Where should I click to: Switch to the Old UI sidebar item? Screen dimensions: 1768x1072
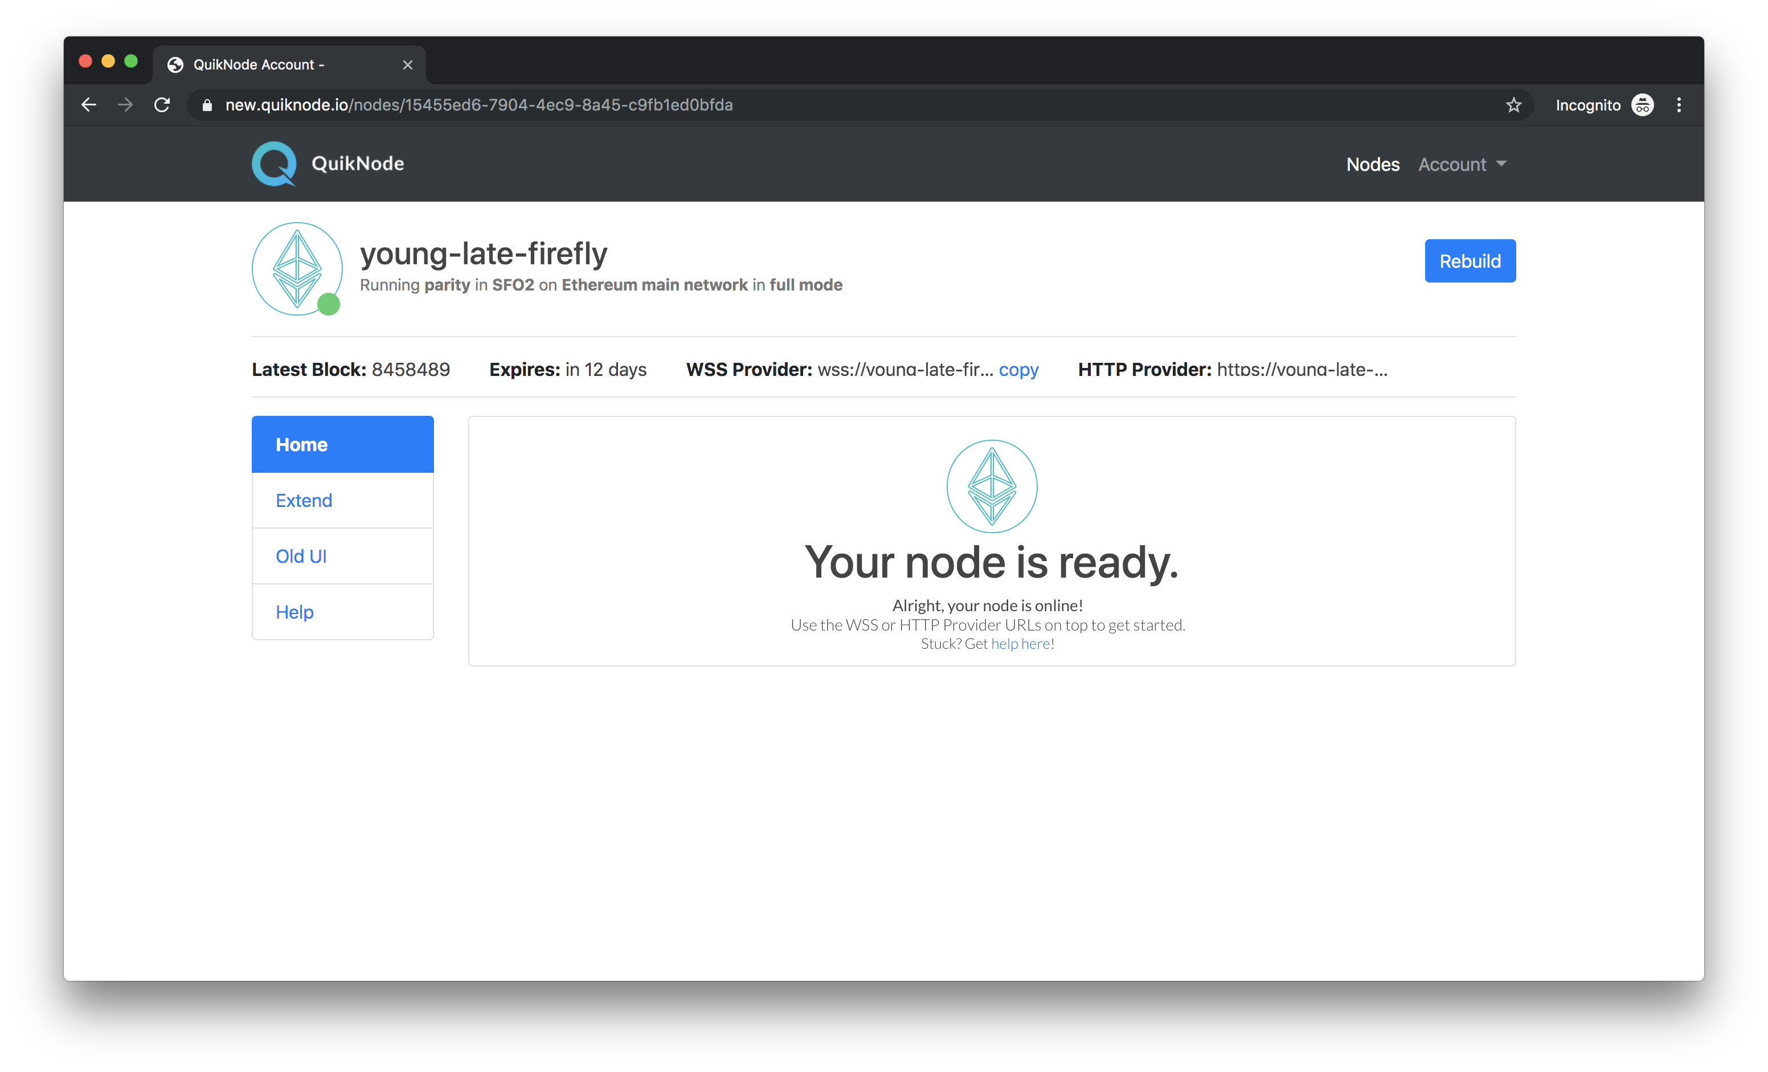tap(343, 556)
